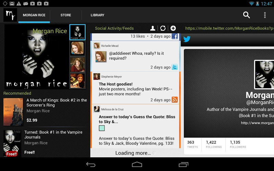274x171 pixels.
Task: Open 'The Host goodies!' post
Action: tap(116, 84)
